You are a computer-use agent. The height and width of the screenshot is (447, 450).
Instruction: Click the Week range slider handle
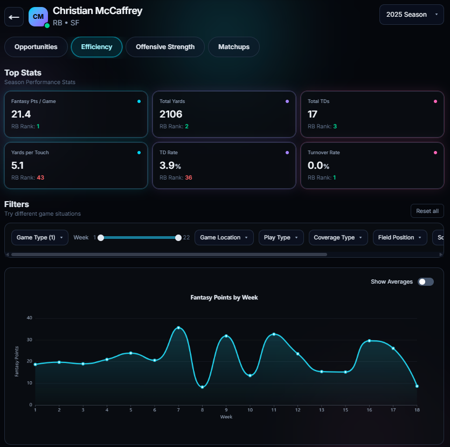(x=178, y=237)
